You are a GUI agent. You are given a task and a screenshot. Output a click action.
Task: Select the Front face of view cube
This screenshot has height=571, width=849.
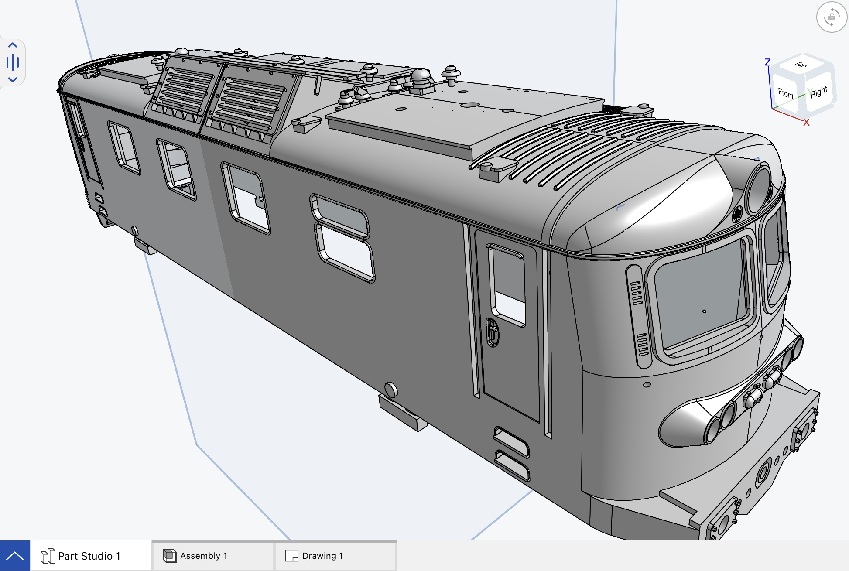click(x=785, y=93)
